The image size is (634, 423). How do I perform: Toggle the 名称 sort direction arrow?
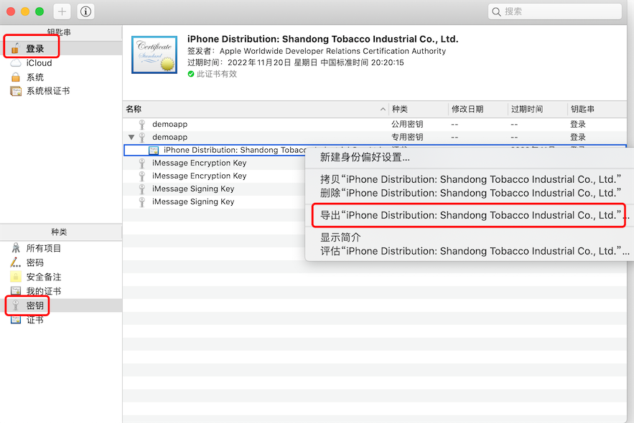click(383, 110)
